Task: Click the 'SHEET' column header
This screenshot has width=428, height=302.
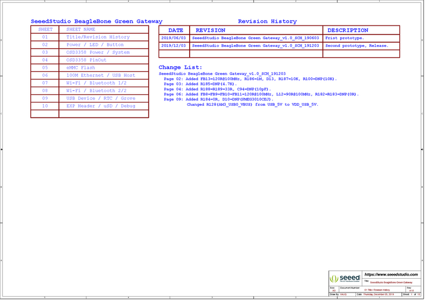Action: click(x=45, y=30)
